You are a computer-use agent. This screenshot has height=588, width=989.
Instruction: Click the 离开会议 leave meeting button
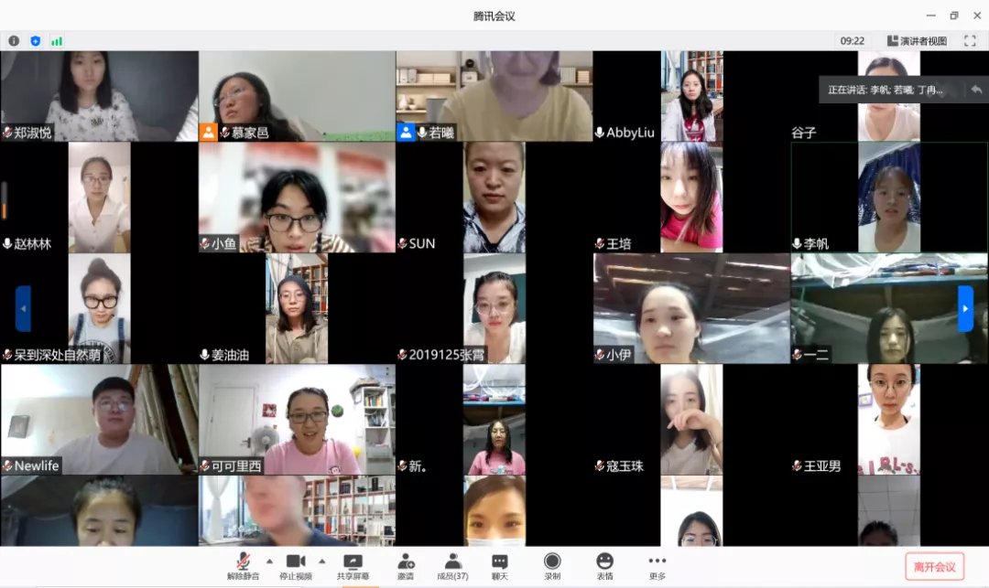pyautogui.click(x=934, y=567)
